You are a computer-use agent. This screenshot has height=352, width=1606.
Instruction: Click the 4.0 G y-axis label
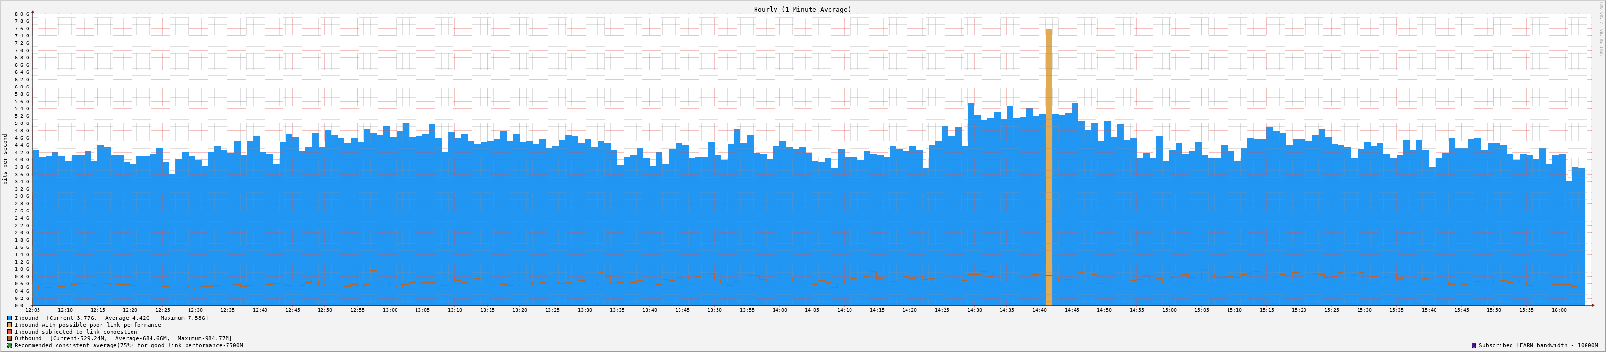coord(22,160)
